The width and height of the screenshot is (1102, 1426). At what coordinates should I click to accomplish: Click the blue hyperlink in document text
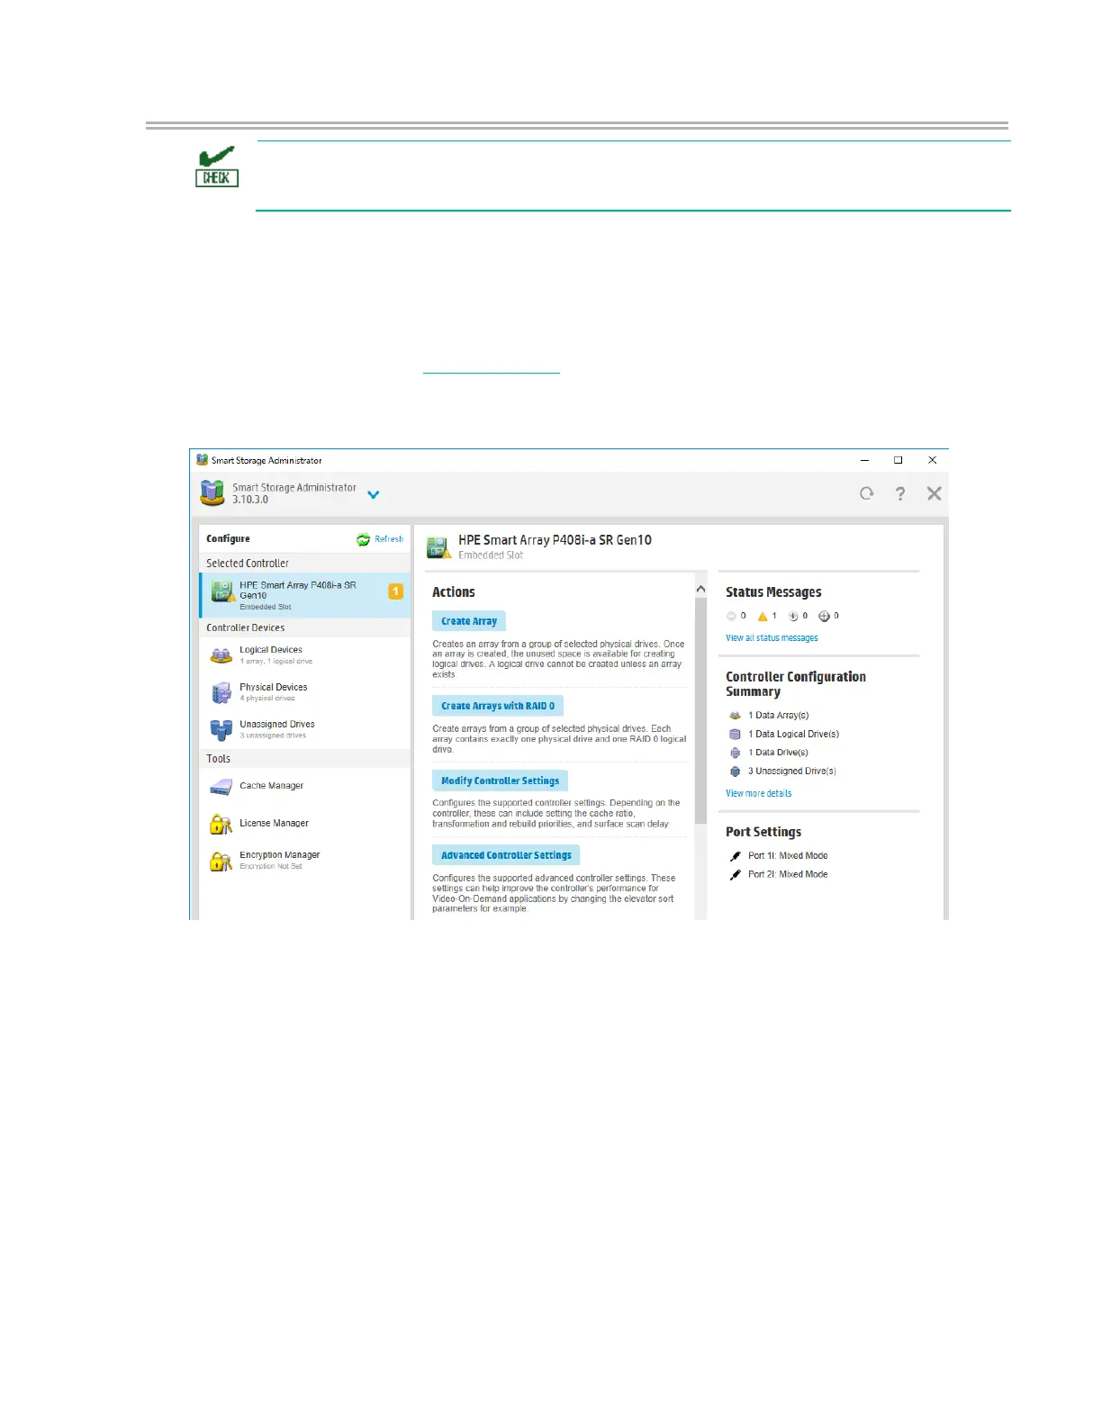click(x=491, y=372)
